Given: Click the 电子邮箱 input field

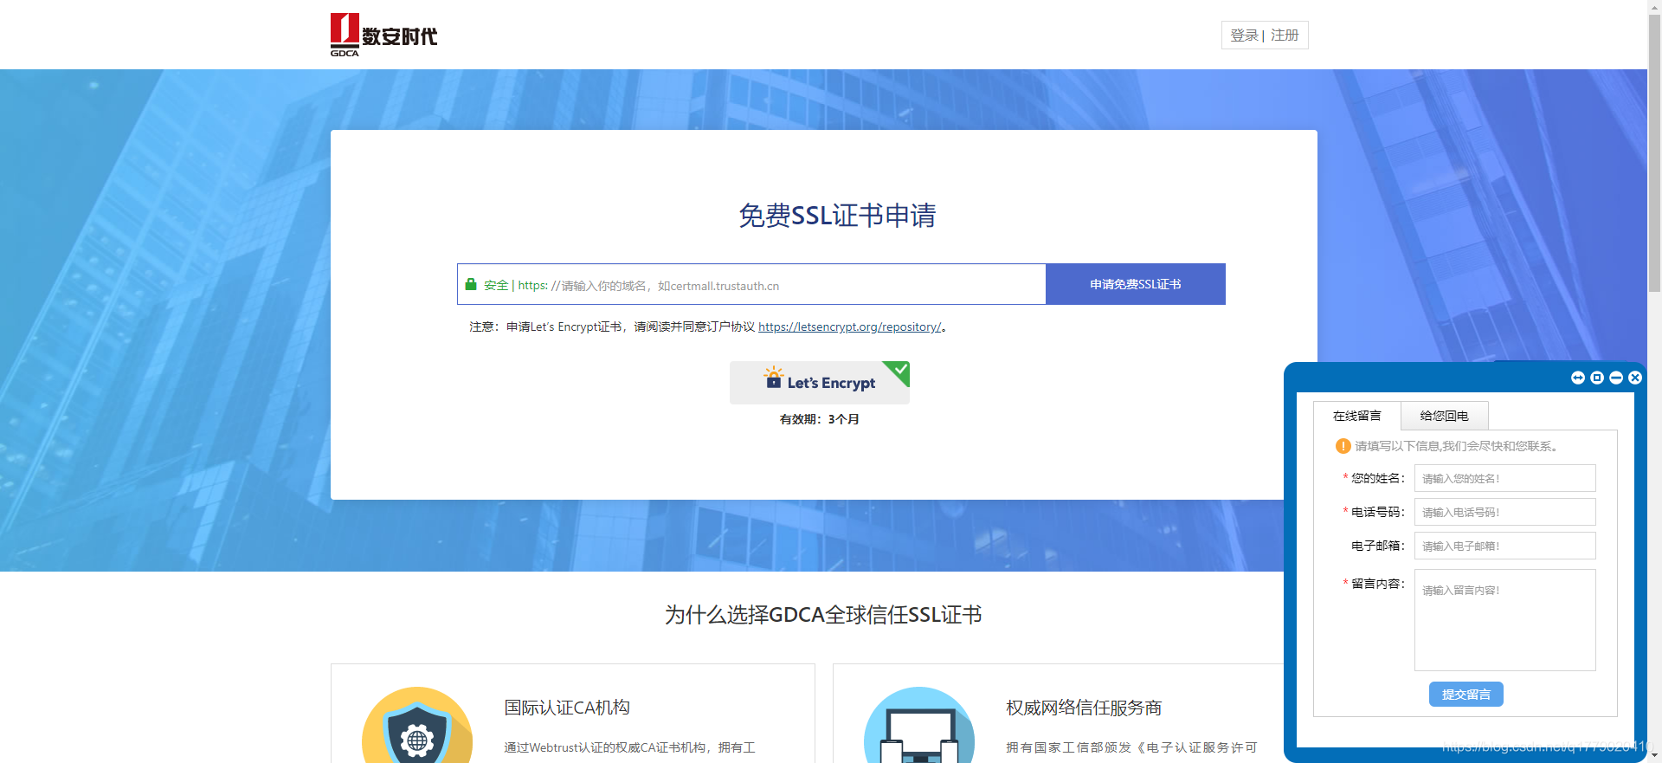Looking at the screenshot, I should coord(1504,546).
